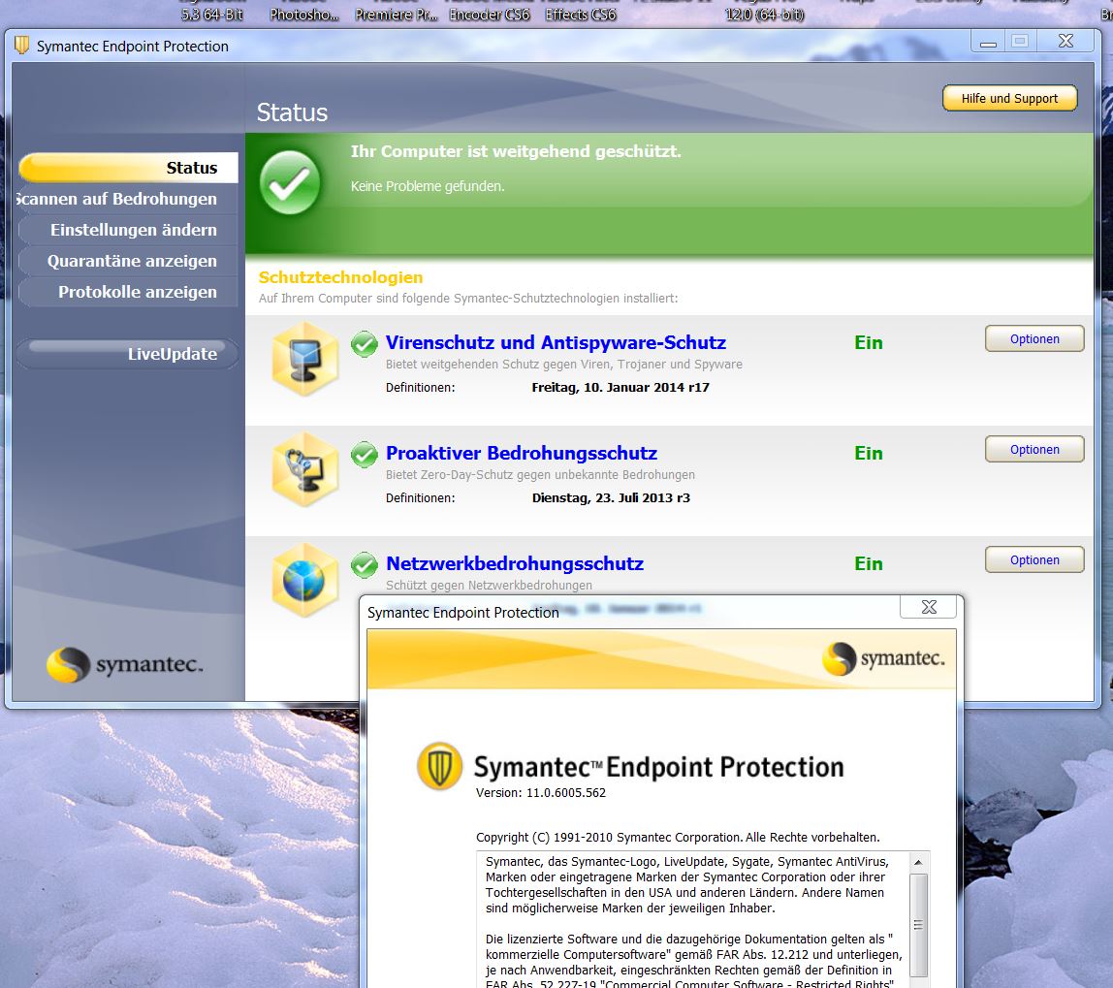Screen dimensions: 1113x988
Task: Click the Hilfe und Support button
Action: tap(1009, 99)
